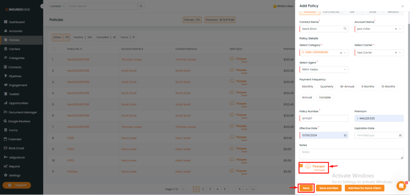Select Quarterly payment frequency
Viewport: 410px width, 195px height.
pos(327,86)
